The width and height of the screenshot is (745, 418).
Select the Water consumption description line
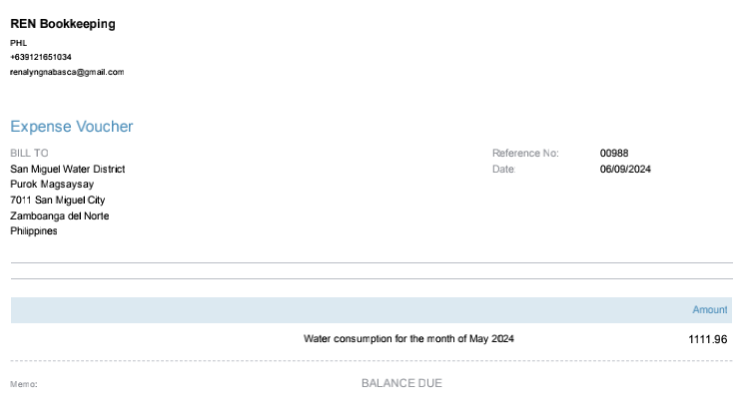[x=408, y=339]
